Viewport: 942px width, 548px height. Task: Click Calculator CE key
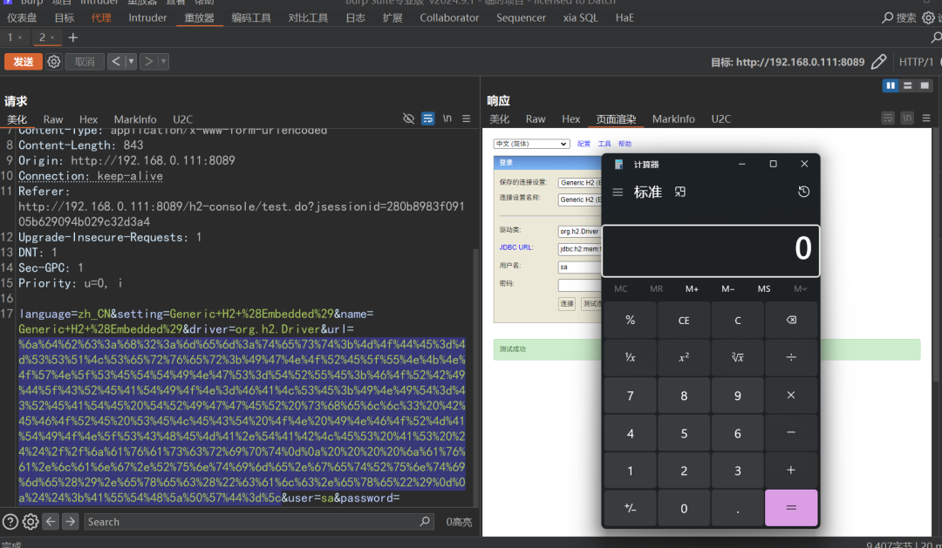[684, 320]
